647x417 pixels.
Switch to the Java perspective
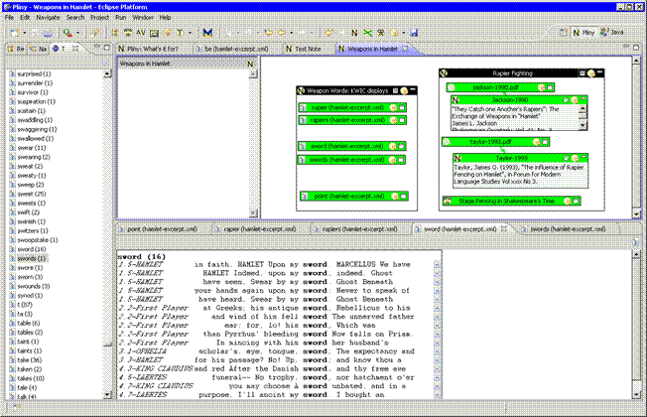(x=612, y=32)
